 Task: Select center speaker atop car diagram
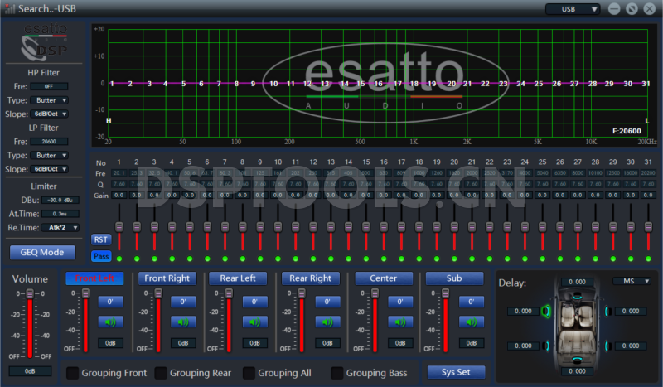point(577,297)
